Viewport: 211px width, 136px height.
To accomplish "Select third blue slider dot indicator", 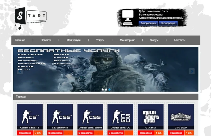I will coord(109,89).
